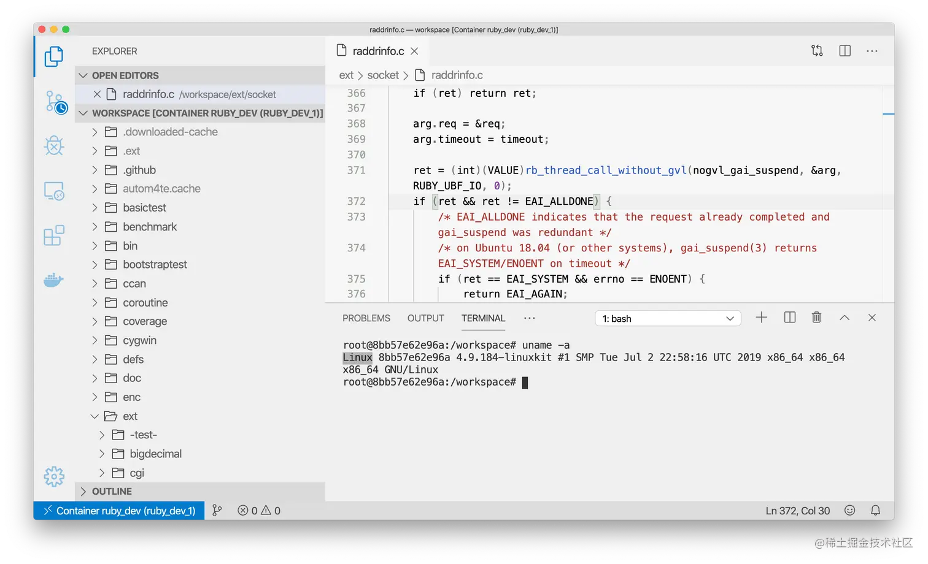Open editor More Actions menu

[872, 51]
